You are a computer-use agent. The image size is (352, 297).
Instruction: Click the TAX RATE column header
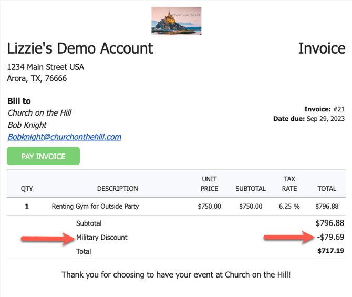click(x=289, y=184)
